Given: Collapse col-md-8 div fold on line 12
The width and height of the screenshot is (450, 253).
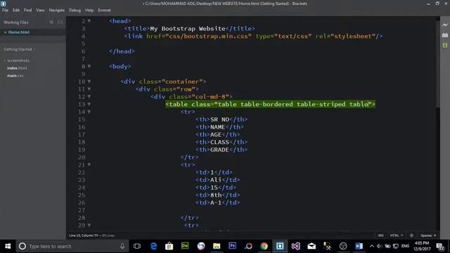Looking at the screenshot, I should (89, 97).
